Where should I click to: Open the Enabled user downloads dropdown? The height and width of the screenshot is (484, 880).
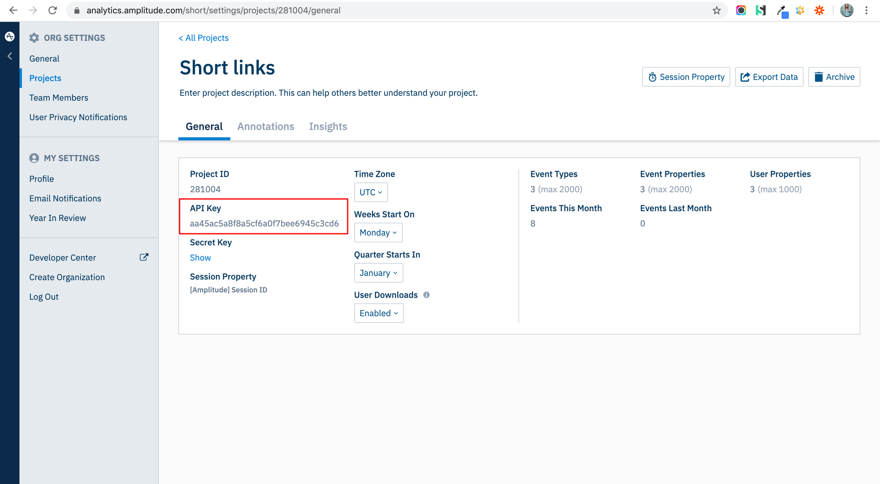[378, 313]
